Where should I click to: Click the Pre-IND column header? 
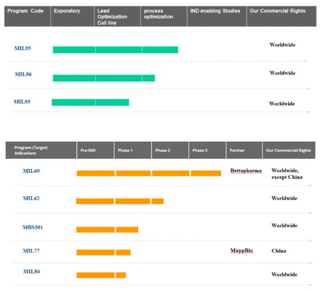(88, 150)
